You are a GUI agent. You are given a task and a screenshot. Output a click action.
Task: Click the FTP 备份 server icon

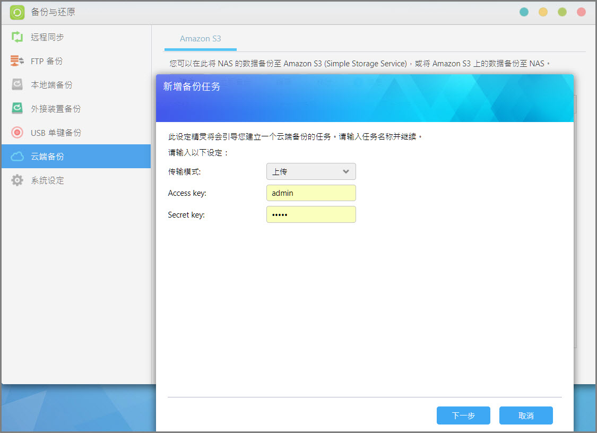tap(17, 61)
